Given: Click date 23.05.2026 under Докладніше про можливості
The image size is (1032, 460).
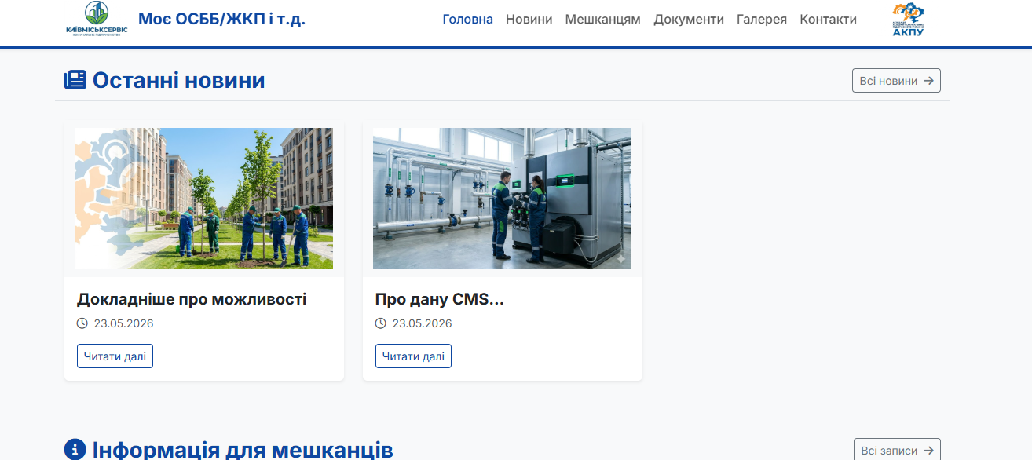Looking at the screenshot, I should coord(123,323).
